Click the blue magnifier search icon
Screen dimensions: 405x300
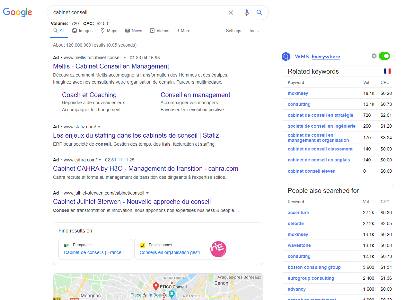point(260,13)
